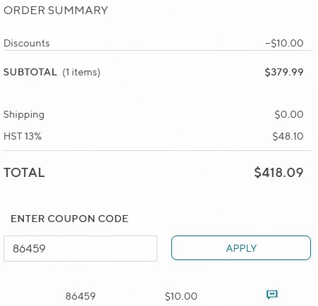The height and width of the screenshot is (306, 318).
Task: Click the coupon comment bubble icon
Action: (x=272, y=294)
